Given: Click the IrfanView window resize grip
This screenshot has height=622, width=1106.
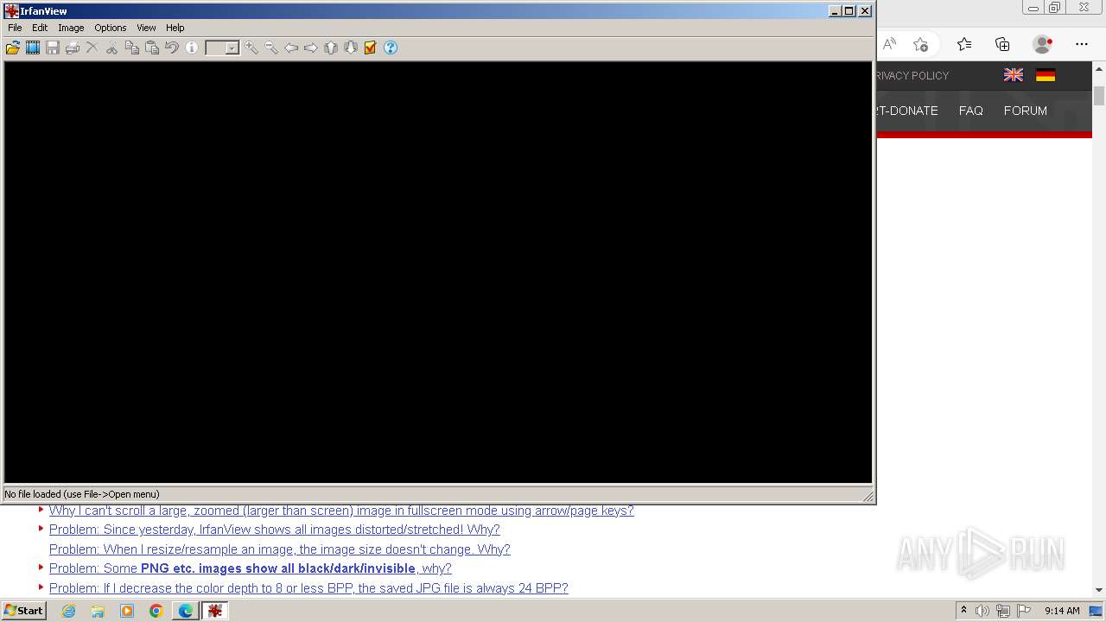Looking at the screenshot, I should tap(868, 496).
